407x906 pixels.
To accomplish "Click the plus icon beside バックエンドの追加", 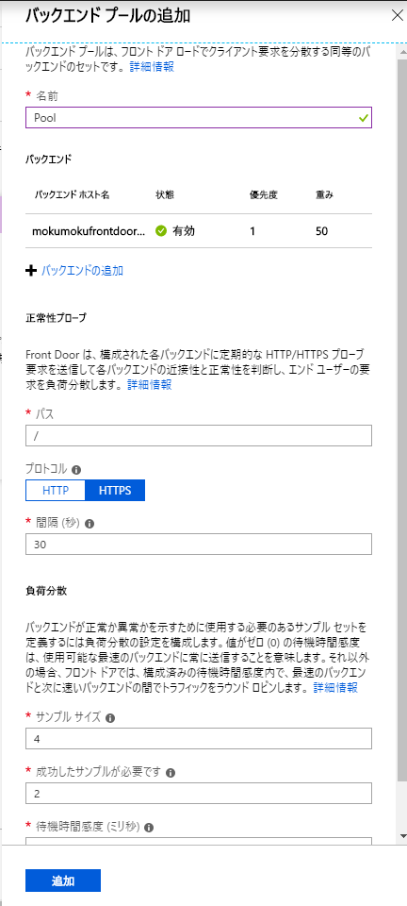I will 31,271.
